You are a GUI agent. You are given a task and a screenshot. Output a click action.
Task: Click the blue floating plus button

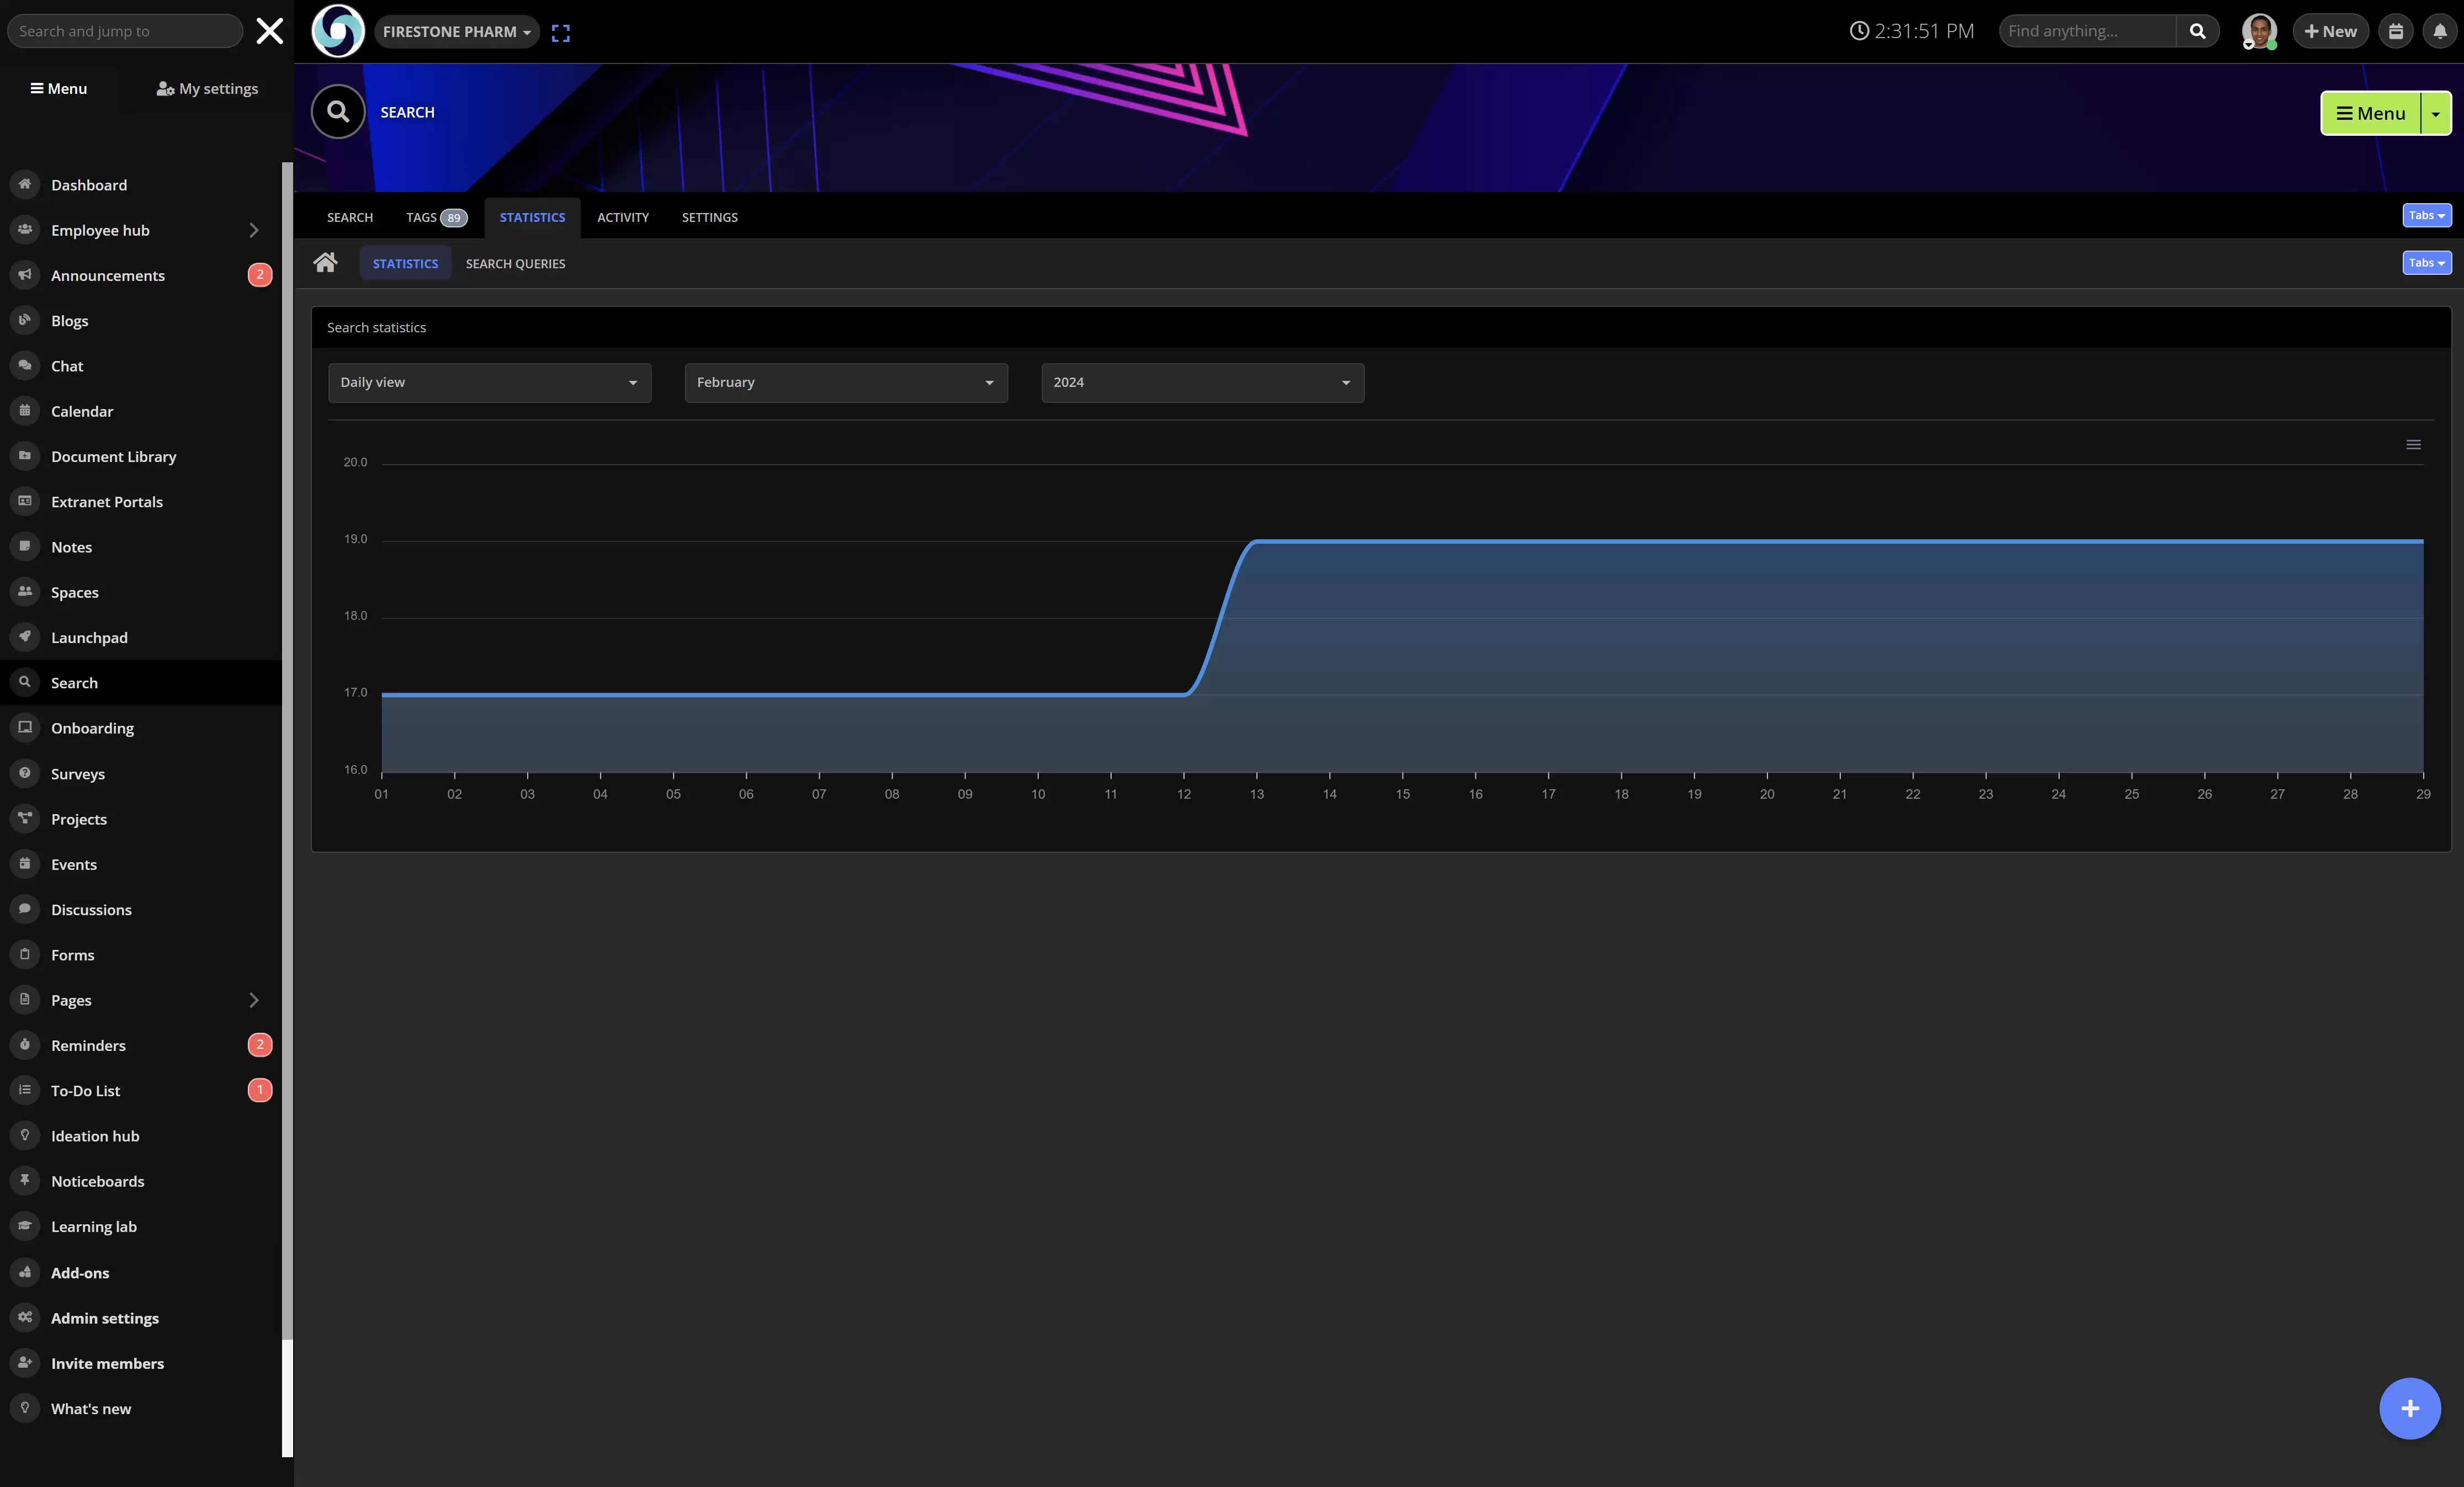coord(2409,1408)
